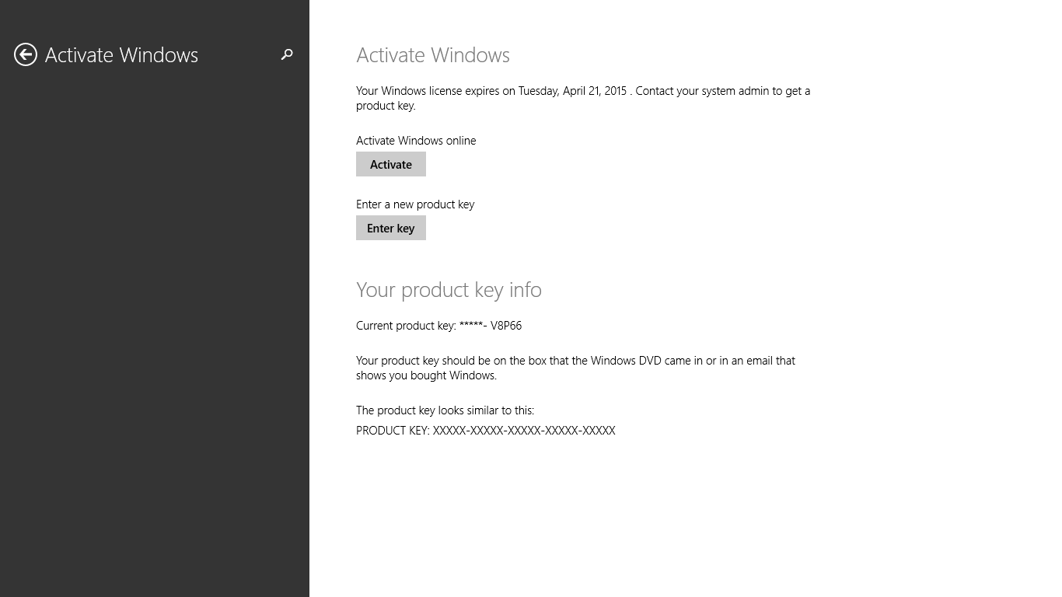Screen dimensions: 1062x597
Task: Click the Activate button
Action: click(x=391, y=164)
